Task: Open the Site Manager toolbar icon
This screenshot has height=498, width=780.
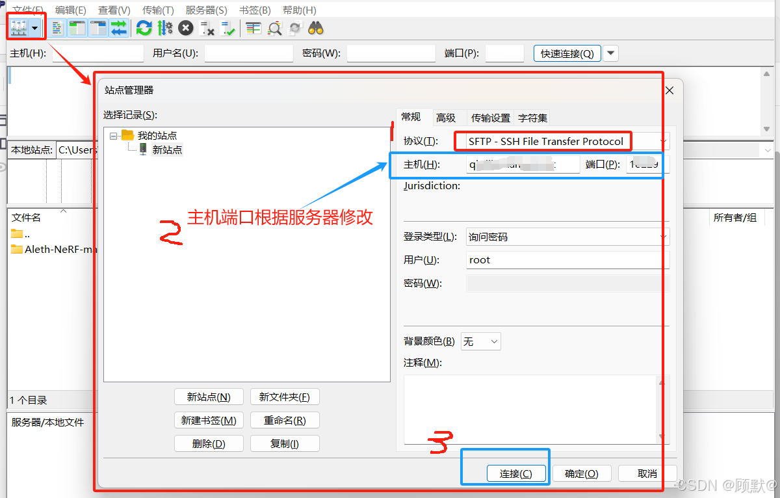Action: pos(18,27)
